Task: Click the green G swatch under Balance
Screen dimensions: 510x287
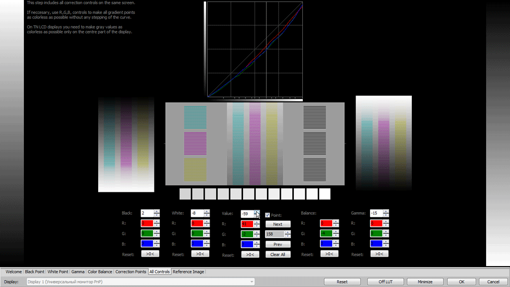Action: pyautogui.click(x=327, y=233)
